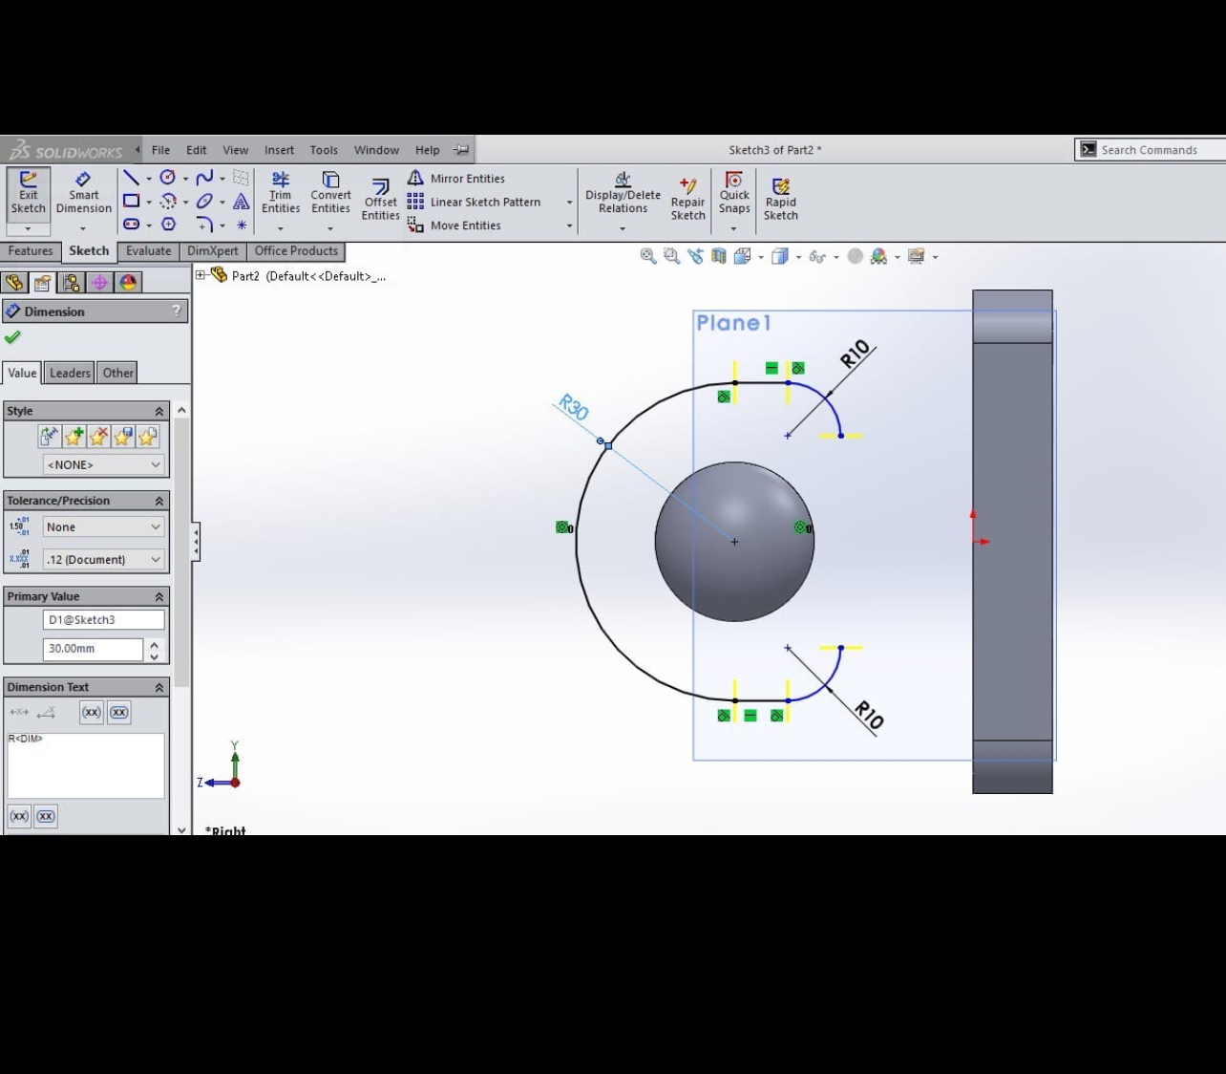Open the Tools menu
The width and height of the screenshot is (1226, 1074).
click(x=324, y=150)
